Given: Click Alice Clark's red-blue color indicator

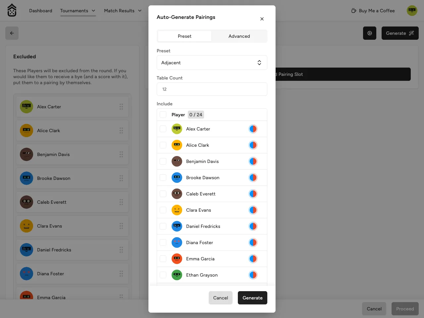Looking at the screenshot, I should (253, 145).
